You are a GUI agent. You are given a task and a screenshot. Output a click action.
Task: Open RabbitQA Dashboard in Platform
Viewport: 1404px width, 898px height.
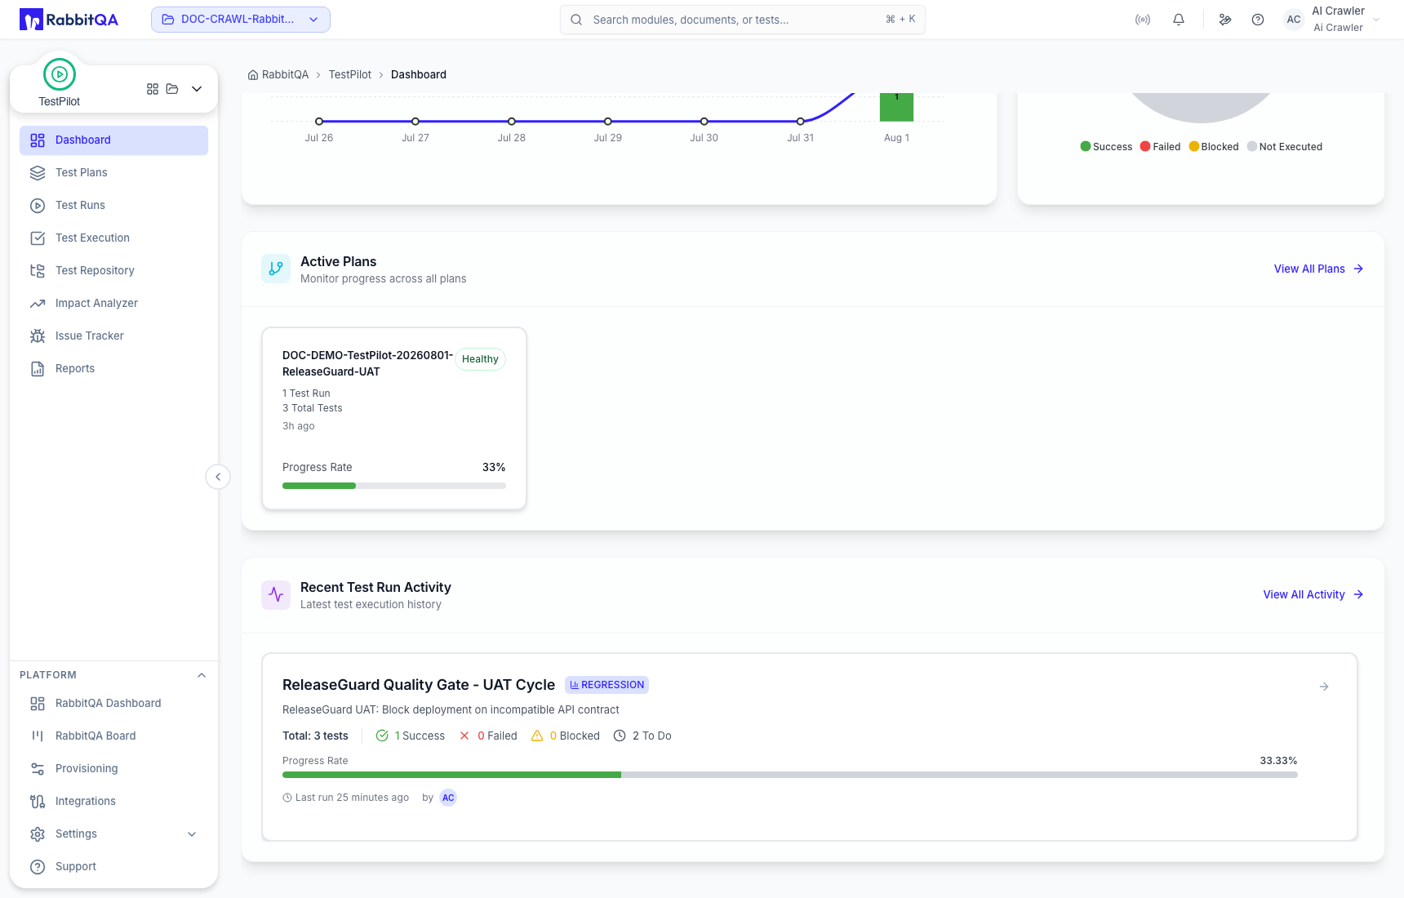click(113, 703)
